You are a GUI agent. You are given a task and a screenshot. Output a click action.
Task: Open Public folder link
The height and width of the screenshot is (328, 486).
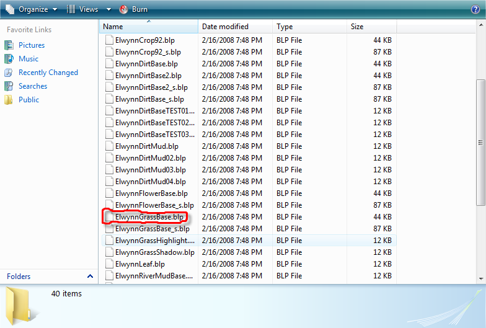pyautogui.click(x=29, y=100)
